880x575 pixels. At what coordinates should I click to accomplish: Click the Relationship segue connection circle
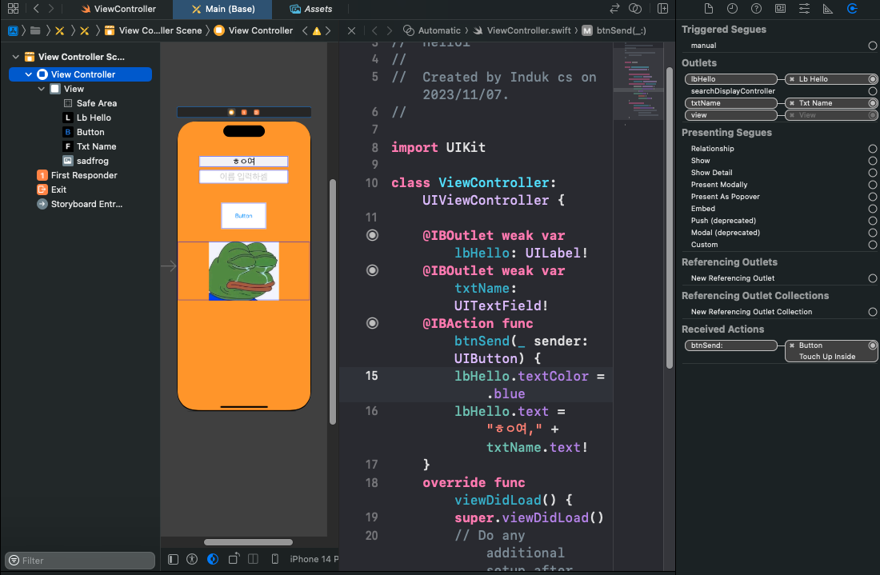point(872,149)
